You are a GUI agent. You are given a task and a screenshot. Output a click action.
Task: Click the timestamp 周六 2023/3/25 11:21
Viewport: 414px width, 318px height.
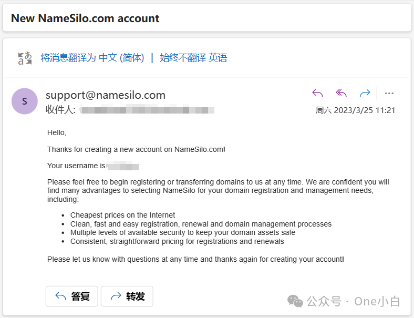tap(355, 110)
